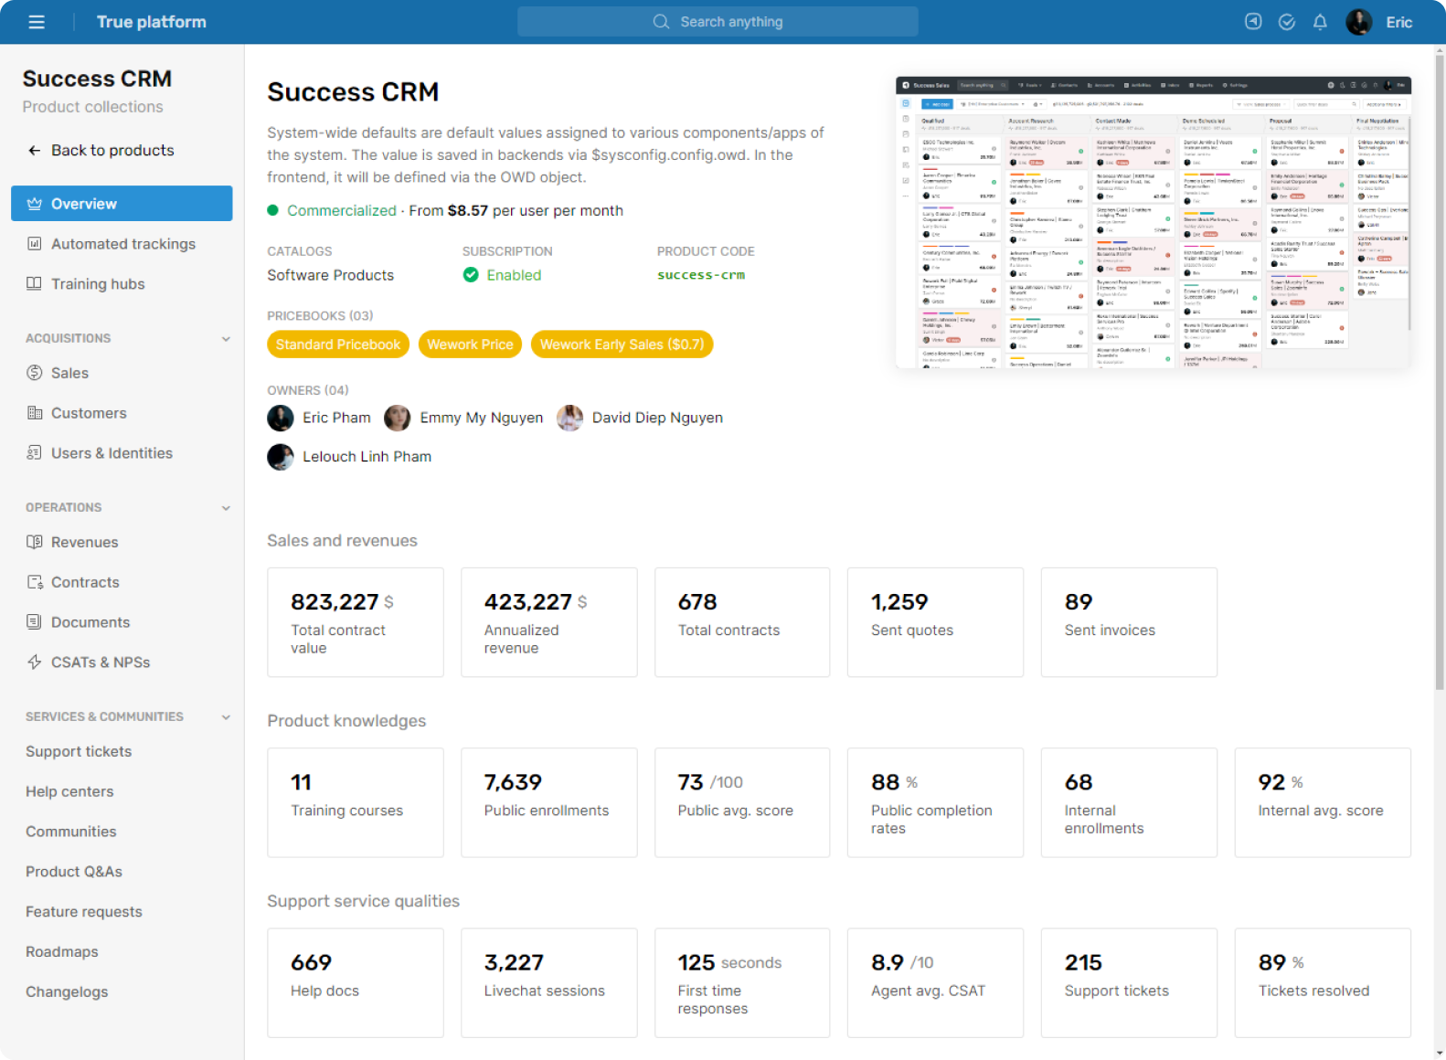Open the Tickets resolved card
The height and width of the screenshot is (1060, 1446).
pyautogui.click(x=1323, y=983)
